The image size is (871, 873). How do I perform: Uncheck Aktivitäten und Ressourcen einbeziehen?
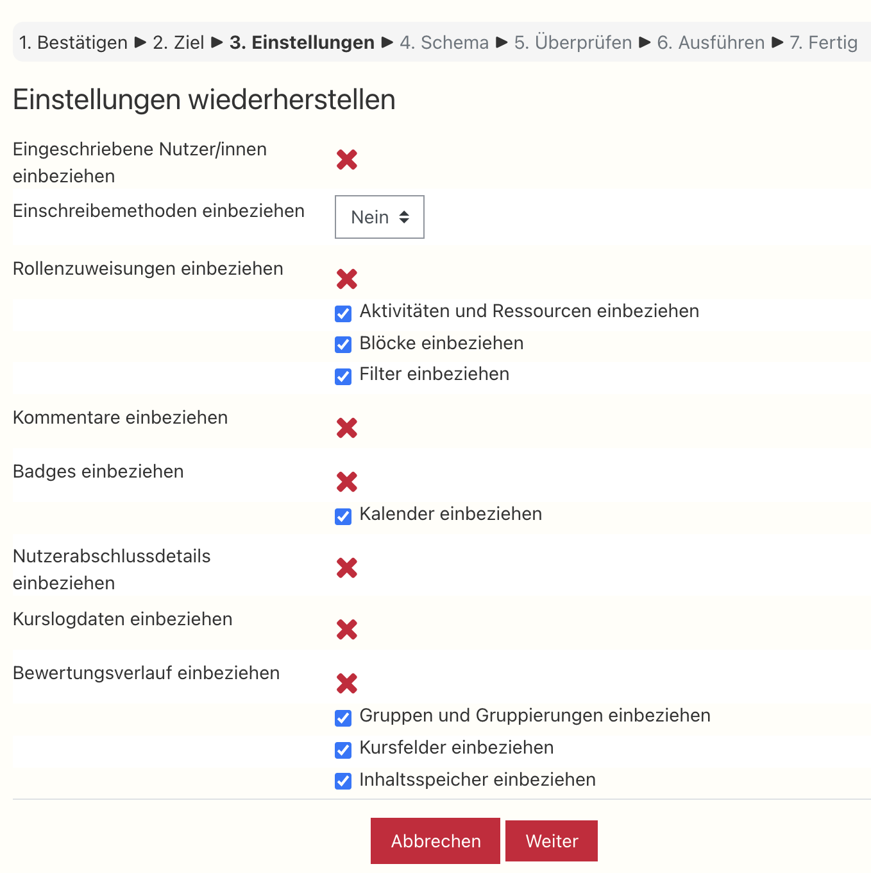[343, 313]
